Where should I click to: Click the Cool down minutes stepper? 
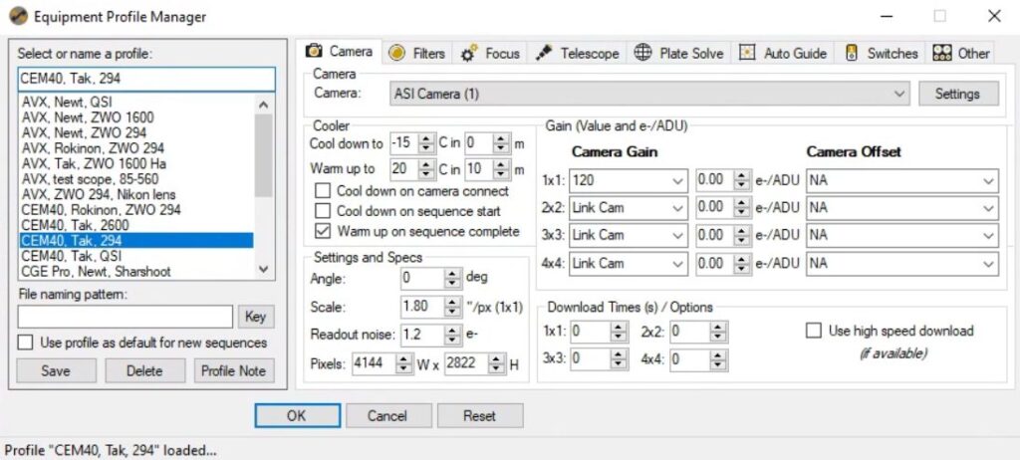pos(501,143)
